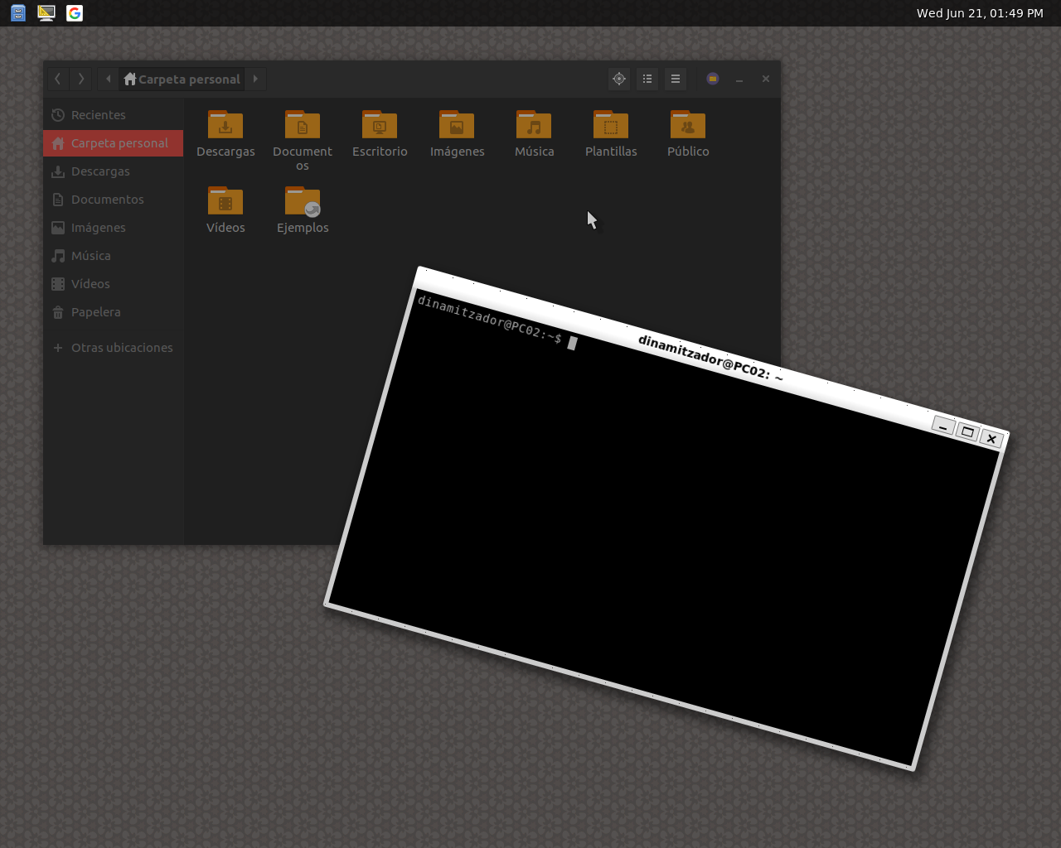Expand the chevron right of Carpeta personal

point(255,78)
